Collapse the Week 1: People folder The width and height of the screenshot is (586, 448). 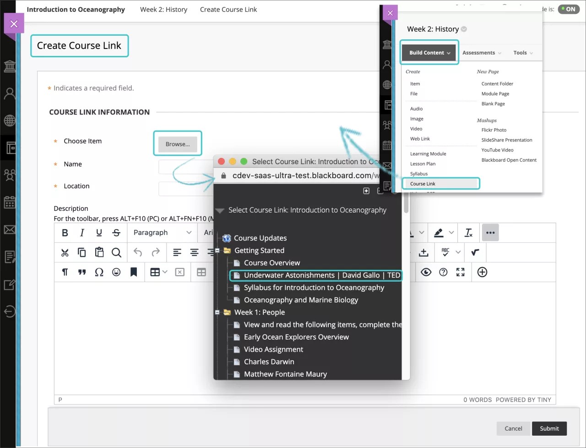pos(217,312)
